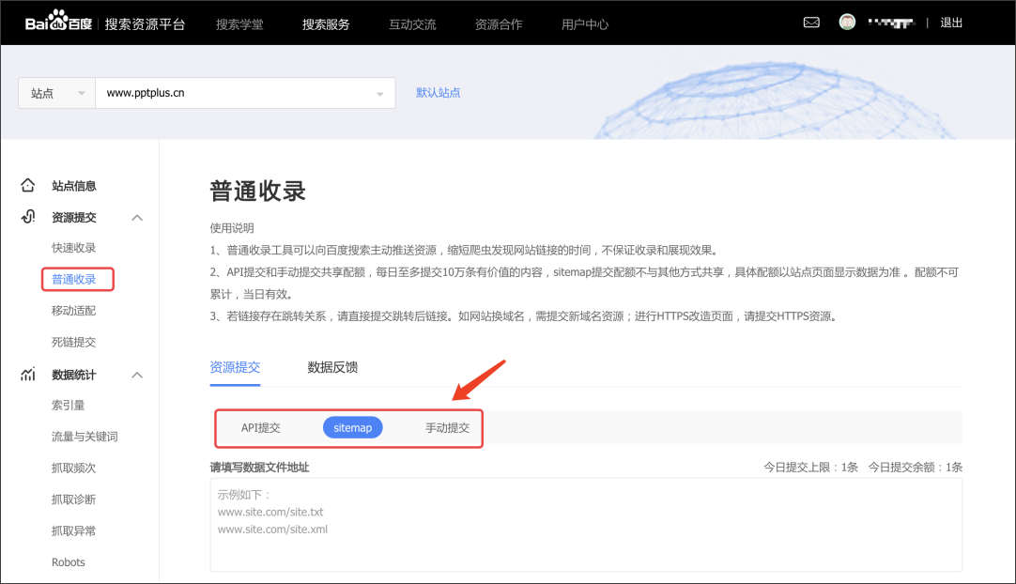The height and width of the screenshot is (584, 1016).
Task: Click the 退出 logout link
Action: pyautogui.click(x=951, y=23)
